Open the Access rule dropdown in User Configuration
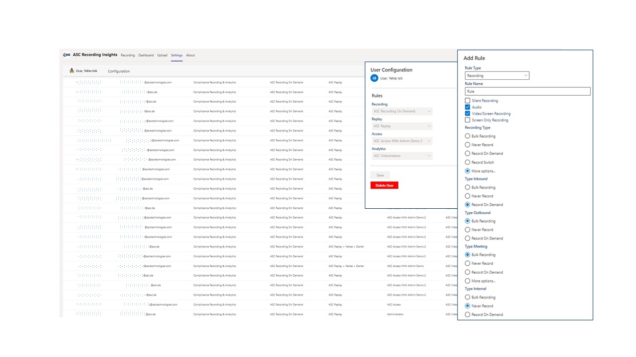636x357 pixels. tap(402, 141)
